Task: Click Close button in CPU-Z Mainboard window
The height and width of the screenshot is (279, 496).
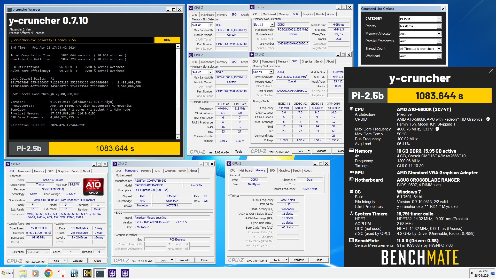Action: coord(204,260)
